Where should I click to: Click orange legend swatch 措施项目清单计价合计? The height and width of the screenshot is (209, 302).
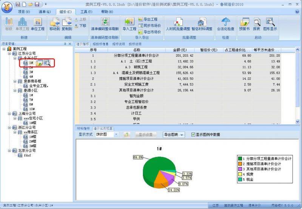click(240, 164)
